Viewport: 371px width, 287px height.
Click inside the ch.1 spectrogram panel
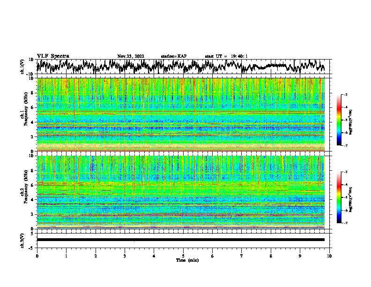[181, 114]
